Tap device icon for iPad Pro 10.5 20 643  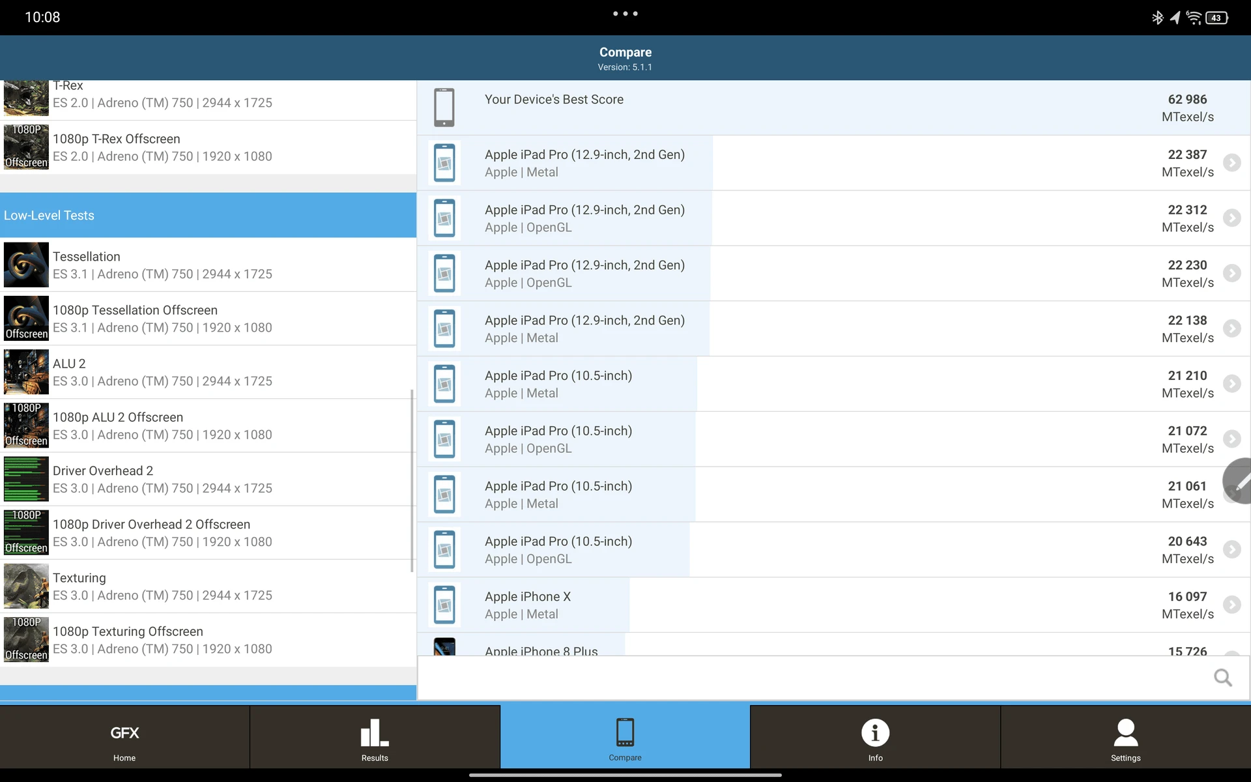pos(444,549)
